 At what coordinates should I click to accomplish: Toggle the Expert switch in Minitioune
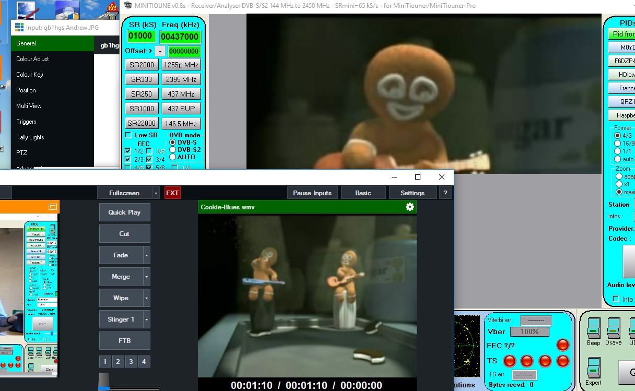(x=593, y=368)
